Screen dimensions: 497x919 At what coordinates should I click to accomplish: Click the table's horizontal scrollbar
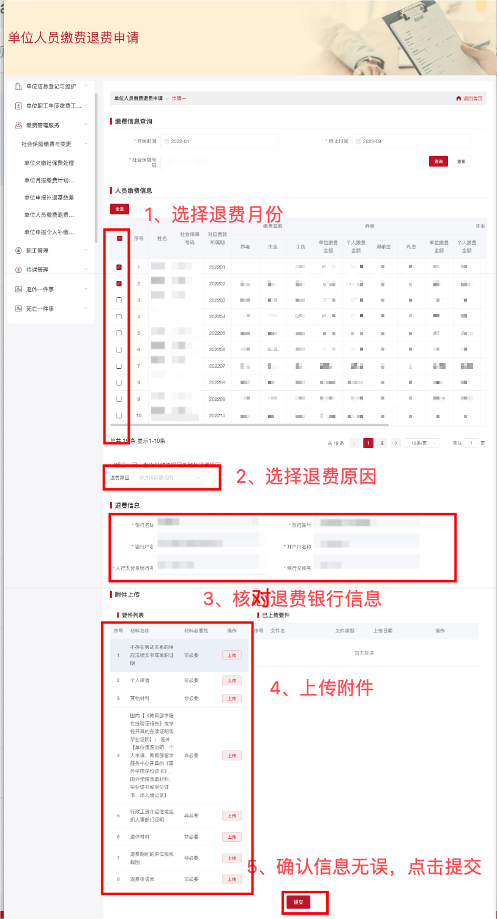(250, 424)
